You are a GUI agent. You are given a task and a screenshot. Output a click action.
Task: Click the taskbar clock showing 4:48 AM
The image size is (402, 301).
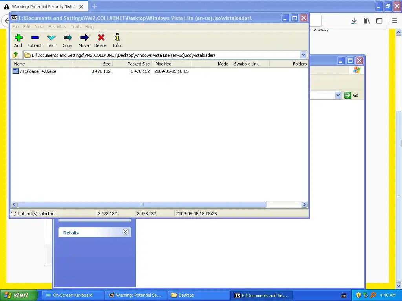point(387,295)
